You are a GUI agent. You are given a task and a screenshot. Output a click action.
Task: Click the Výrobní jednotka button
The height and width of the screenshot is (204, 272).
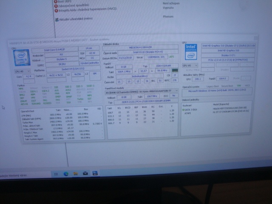(90, 63)
